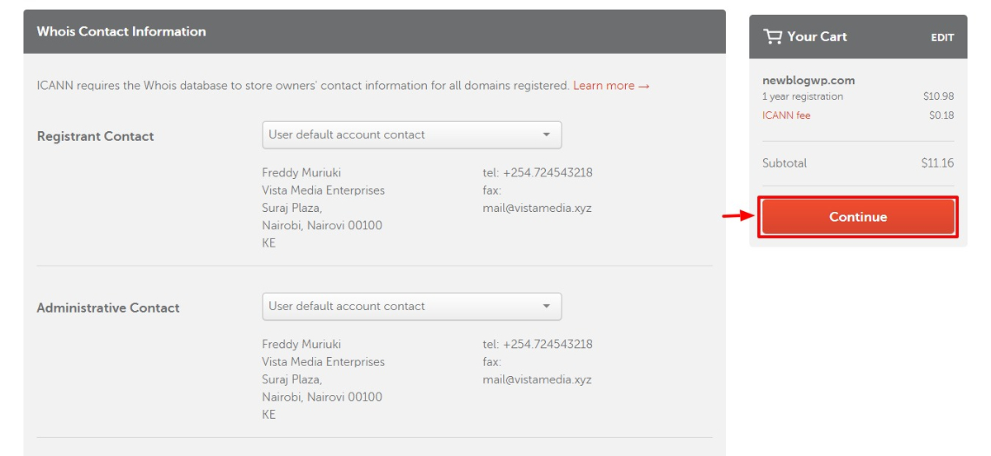Follow the Learn more link

pyautogui.click(x=611, y=86)
